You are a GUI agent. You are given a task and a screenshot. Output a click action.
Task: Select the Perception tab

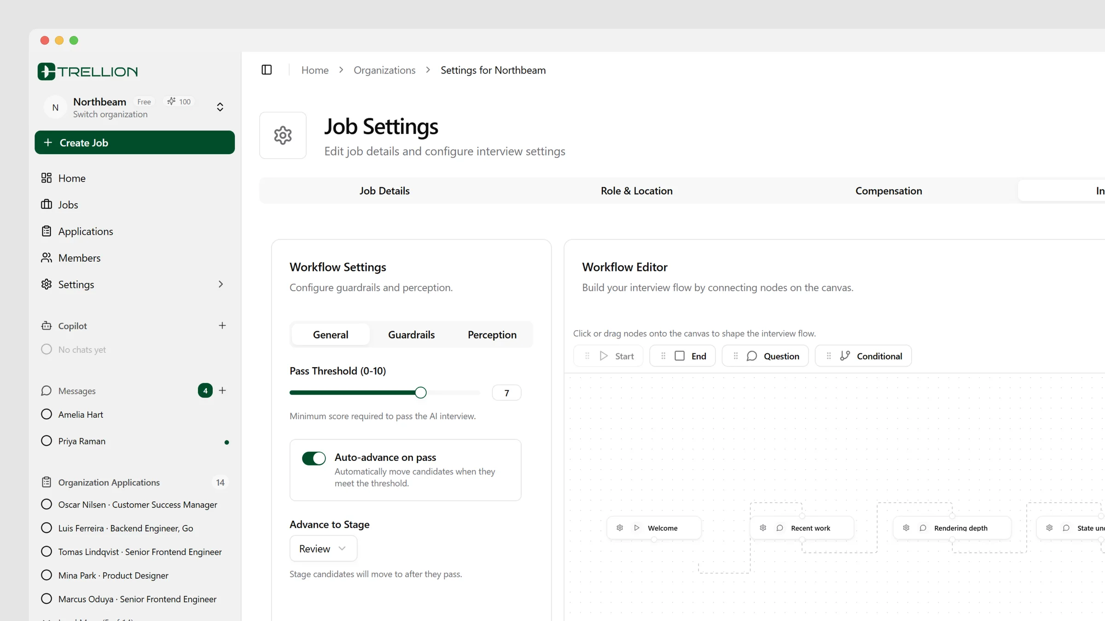492,335
